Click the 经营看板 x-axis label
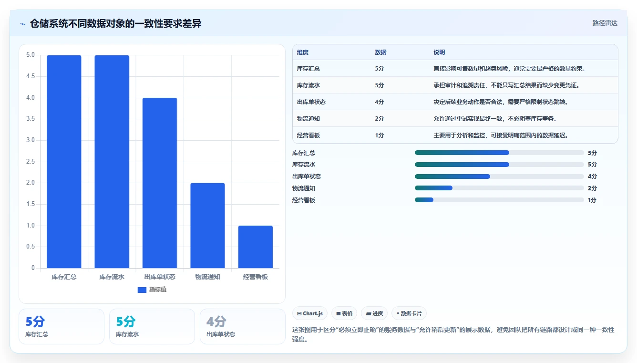 tap(256, 277)
